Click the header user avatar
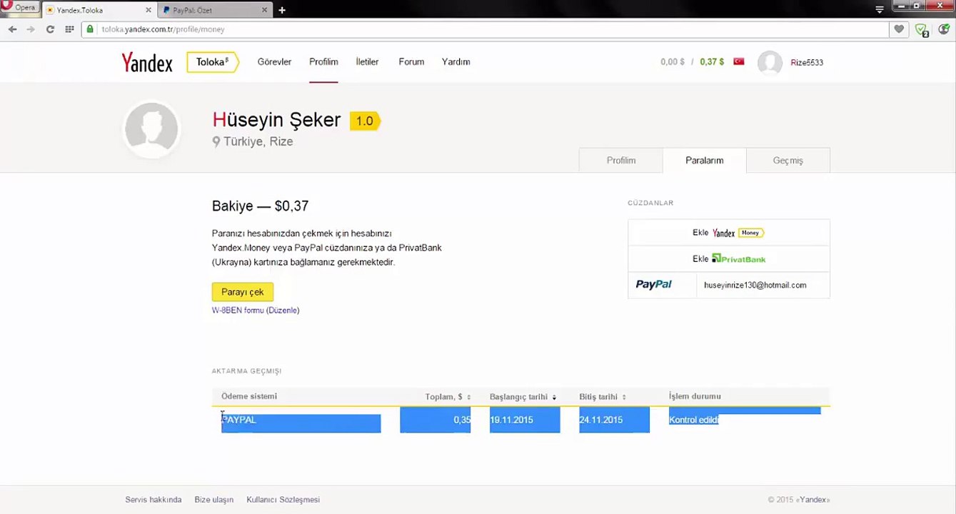Screen dimensions: 956x514 click(x=770, y=63)
